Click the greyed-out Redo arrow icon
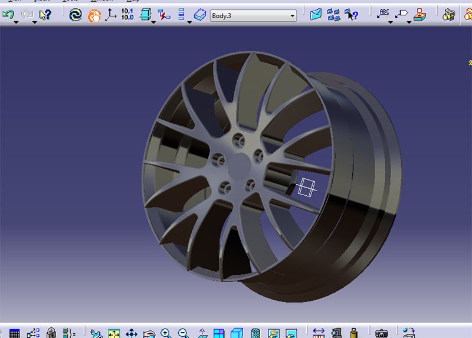The height and width of the screenshot is (338, 472). (27, 14)
